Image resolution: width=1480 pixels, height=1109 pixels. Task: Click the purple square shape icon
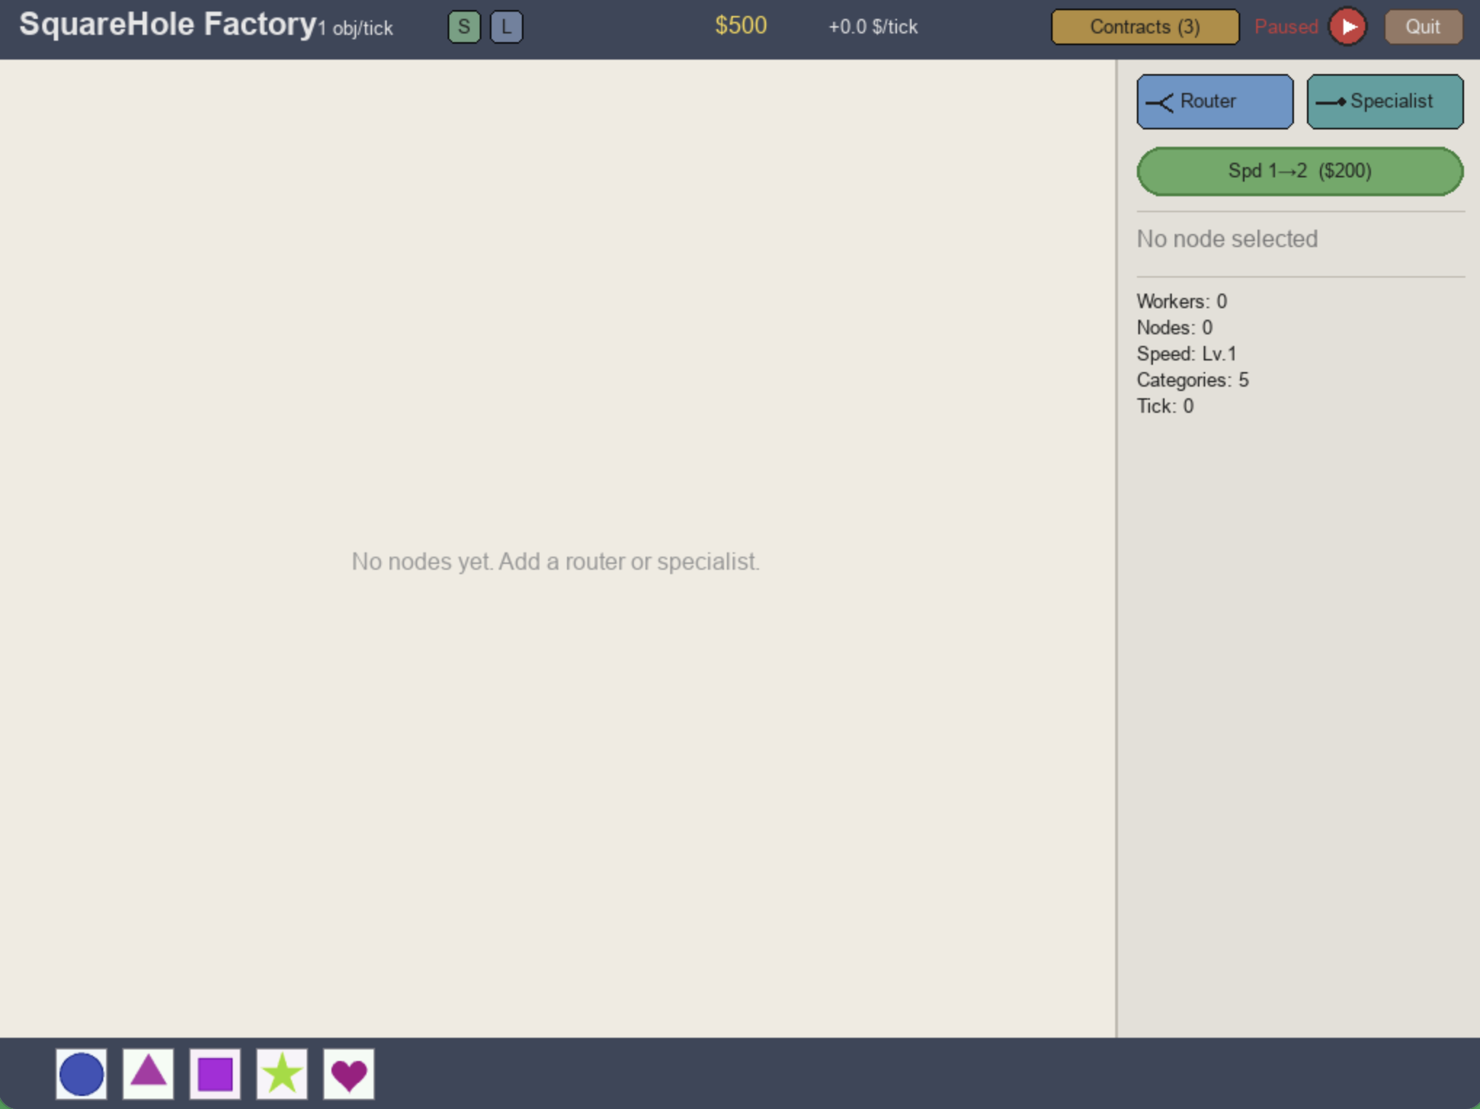coord(215,1073)
